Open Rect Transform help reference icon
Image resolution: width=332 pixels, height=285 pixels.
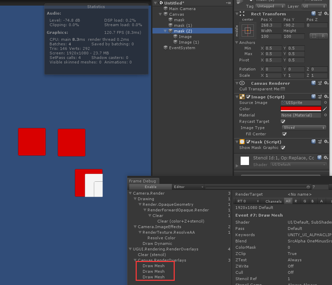(314, 14)
